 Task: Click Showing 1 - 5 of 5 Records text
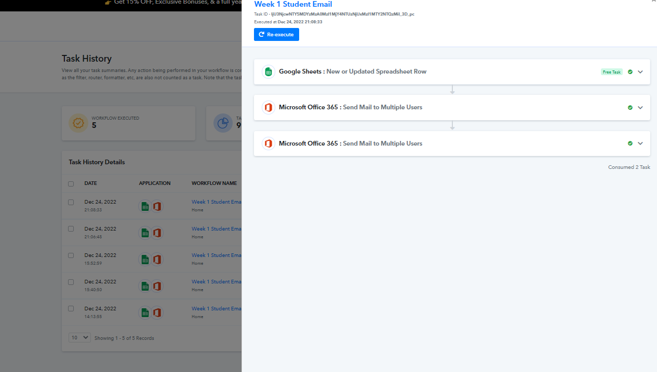tap(124, 338)
